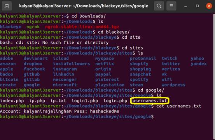Maximize the terminal window

pyautogui.click(x=198, y=6)
